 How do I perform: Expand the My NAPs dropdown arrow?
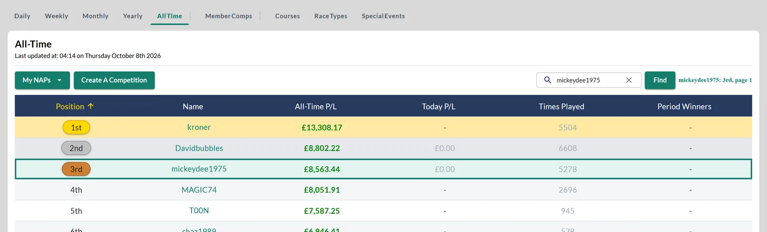click(60, 80)
